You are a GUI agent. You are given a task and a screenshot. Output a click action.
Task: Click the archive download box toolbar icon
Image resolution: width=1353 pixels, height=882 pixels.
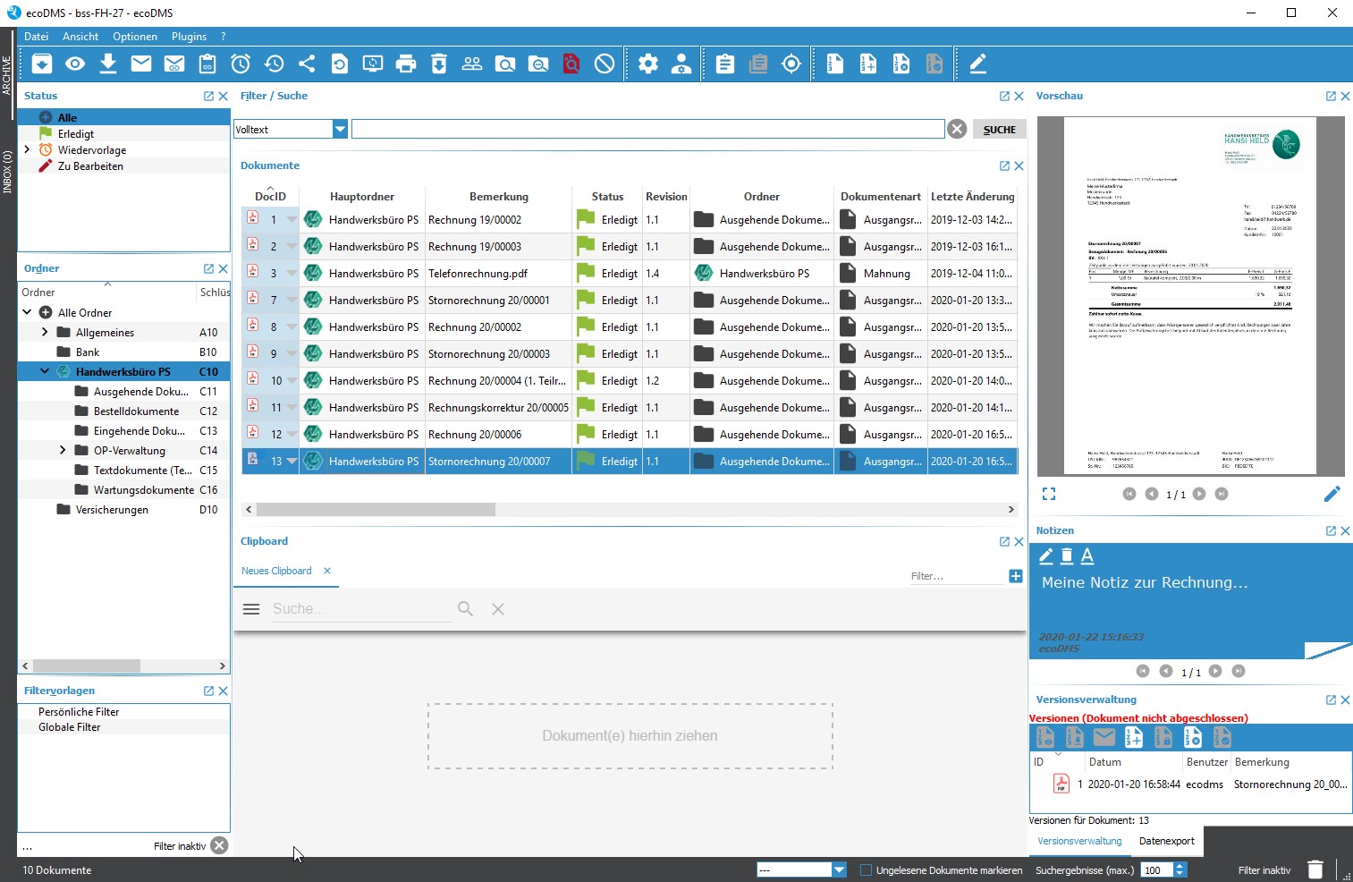click(x=42, y=64)
